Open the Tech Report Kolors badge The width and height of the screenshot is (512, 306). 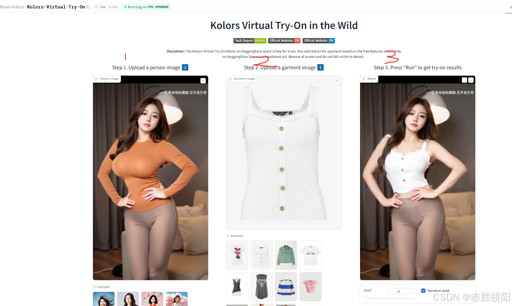tap(250, 41)
